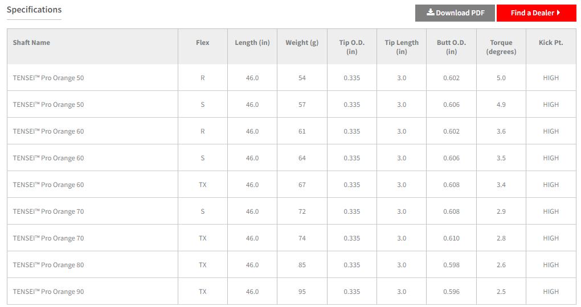The image size is (581, 307).
Task: Select the 0.610 Butt O.D. value
Action: point(451,238)
